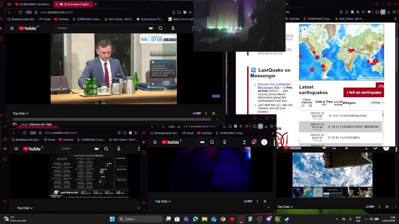The width and height of the screenshot is (399, 224).
Task: Switch to 'BREAKING: Something' tab
Action: point(32,4)
